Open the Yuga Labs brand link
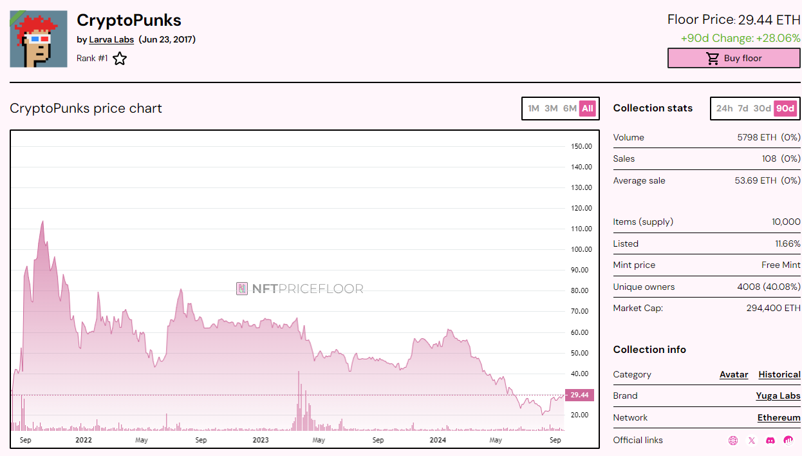802x456 pixels. pyautogui.click(x=778, y=395)
